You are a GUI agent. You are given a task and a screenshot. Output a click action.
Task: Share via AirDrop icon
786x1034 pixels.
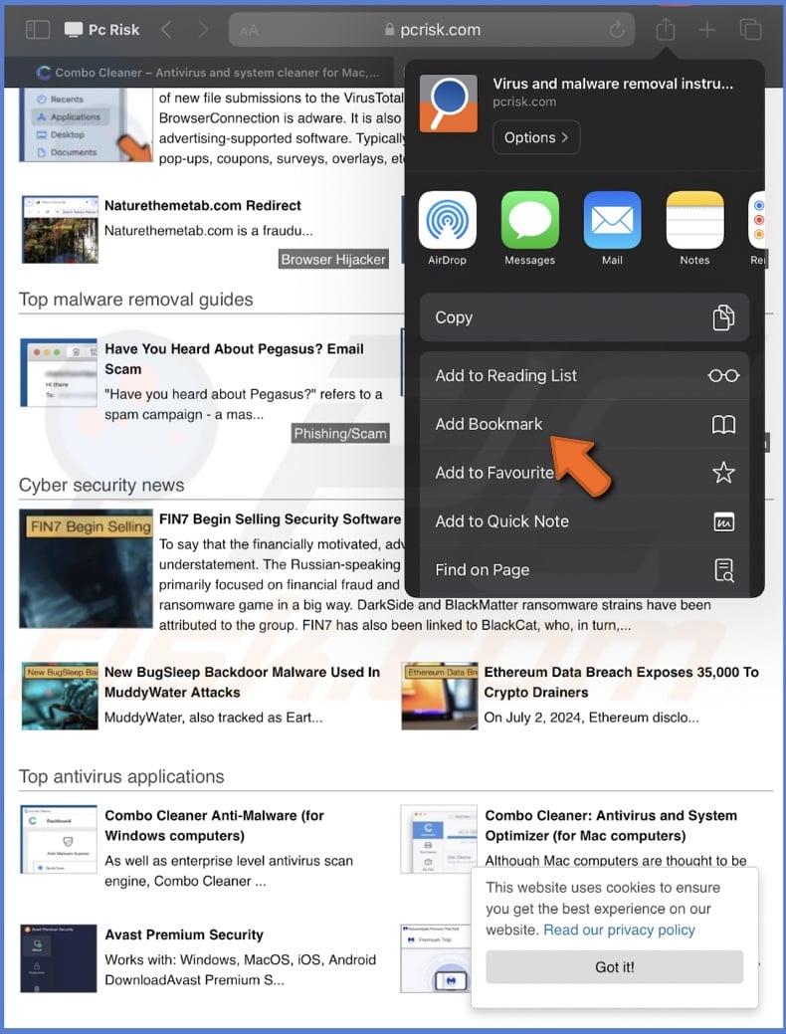pos(447,220)
